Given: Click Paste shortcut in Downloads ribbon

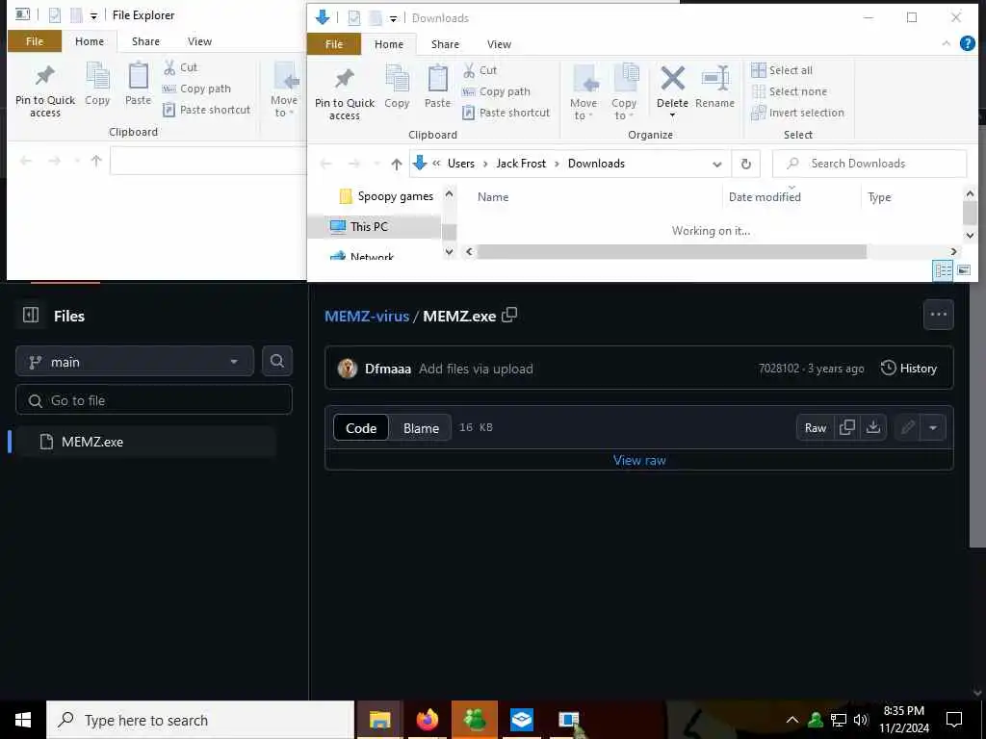Looking at the screenshot, I should coord(506,114).
